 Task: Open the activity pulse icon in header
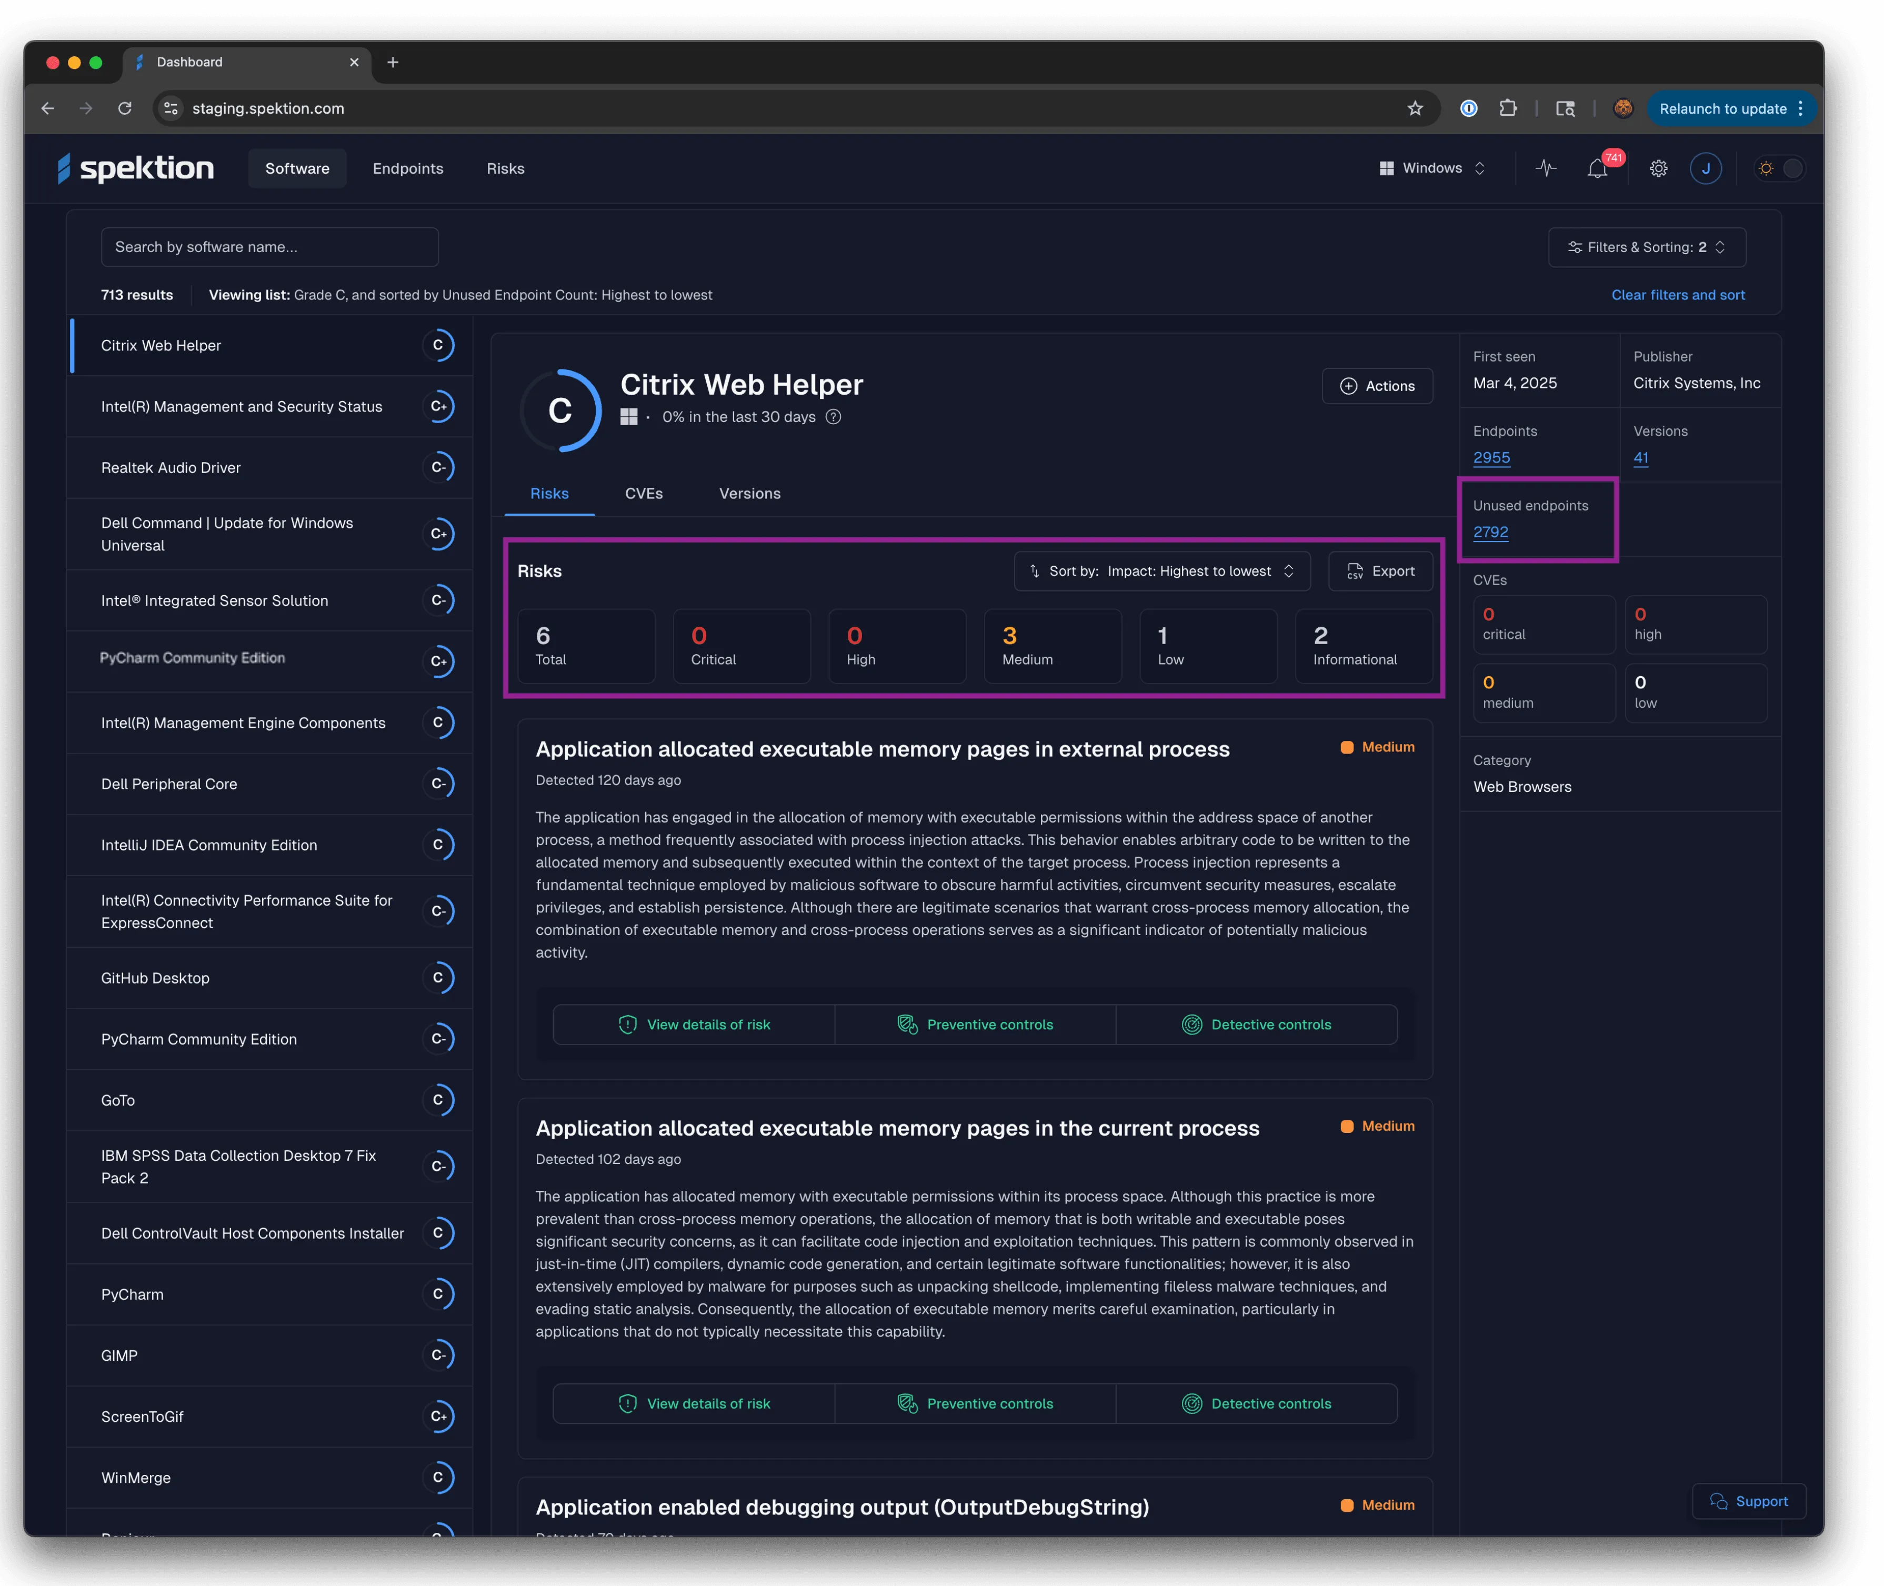point(1545,168)
